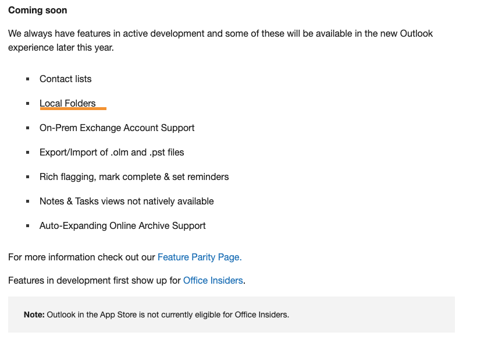
Task: Click the 'For more information check out' text
Action: 81,257
